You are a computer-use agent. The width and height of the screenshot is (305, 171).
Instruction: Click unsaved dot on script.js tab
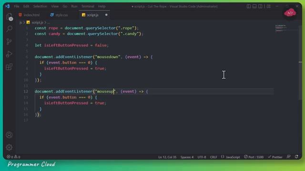coord(106,15)
